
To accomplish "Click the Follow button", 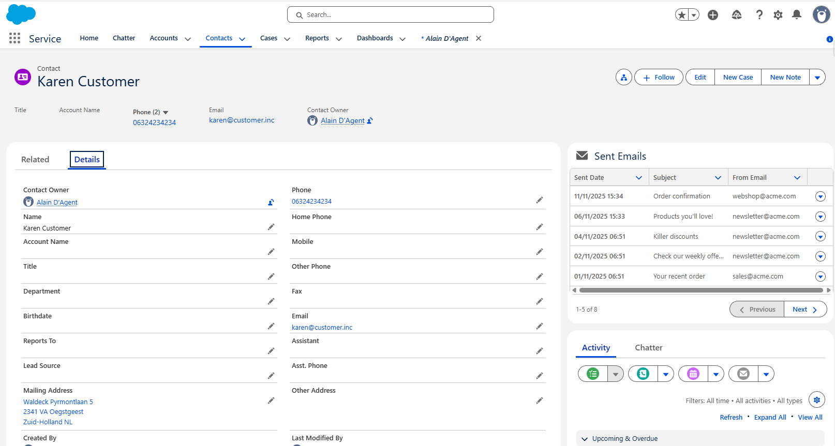I will (659, 78).
